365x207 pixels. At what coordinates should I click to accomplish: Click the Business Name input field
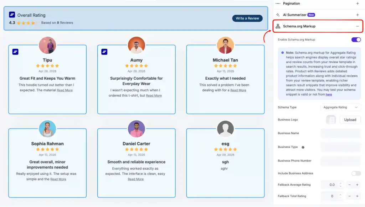[x=340, y=133]
